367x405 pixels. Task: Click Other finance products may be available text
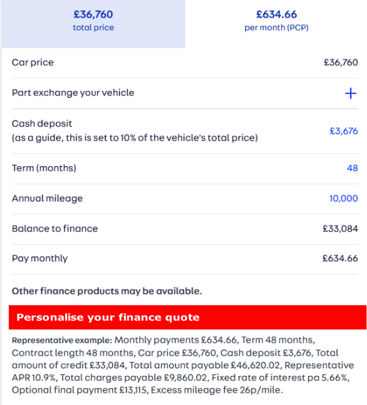pos(107,291)
